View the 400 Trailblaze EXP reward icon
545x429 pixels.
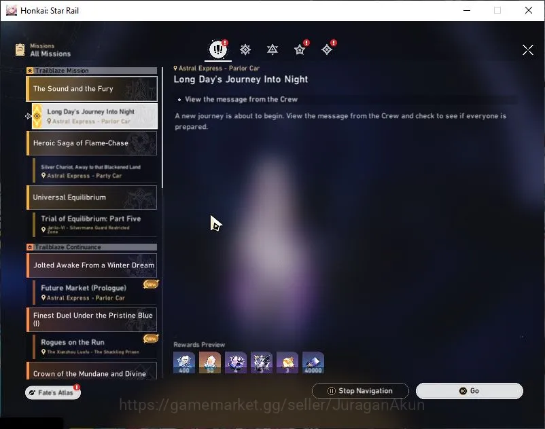point(184,362)
